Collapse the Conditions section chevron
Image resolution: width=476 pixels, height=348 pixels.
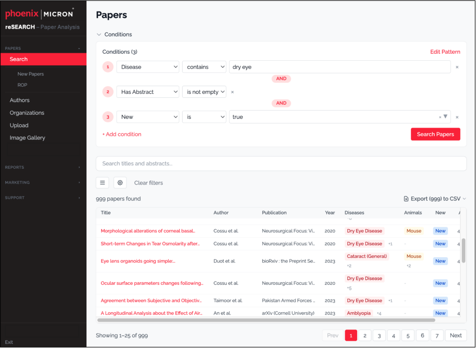tap(99, 34)
